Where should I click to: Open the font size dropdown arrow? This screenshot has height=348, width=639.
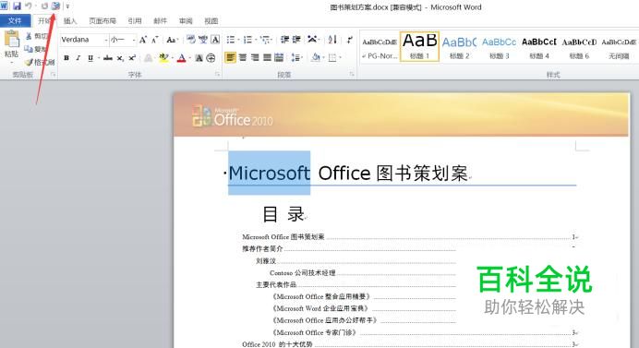click(x=134, y=40)
